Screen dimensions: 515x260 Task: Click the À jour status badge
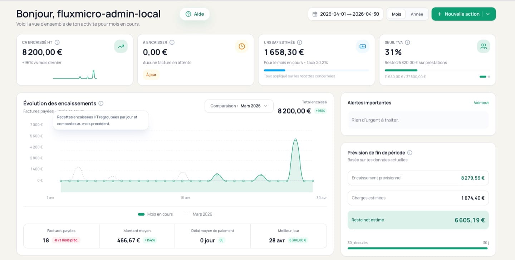click(151, 75)
